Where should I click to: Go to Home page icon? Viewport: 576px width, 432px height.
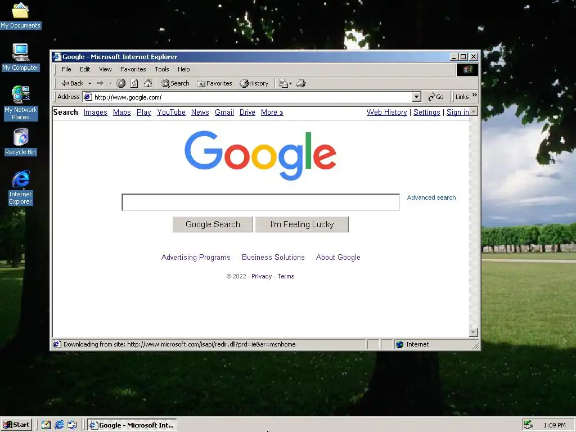pyautogui.click(x=148, y=83)
